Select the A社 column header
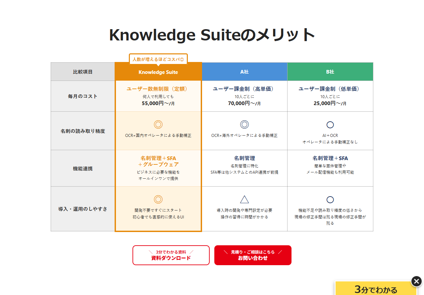 [244, 72]
